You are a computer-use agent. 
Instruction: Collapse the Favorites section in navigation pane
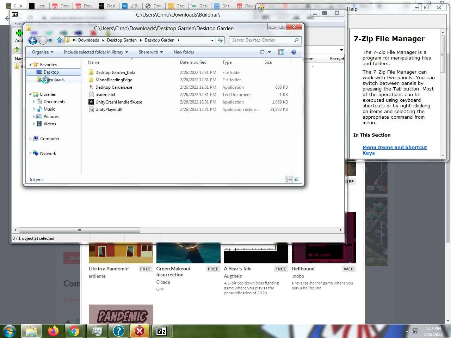[30, 65]
